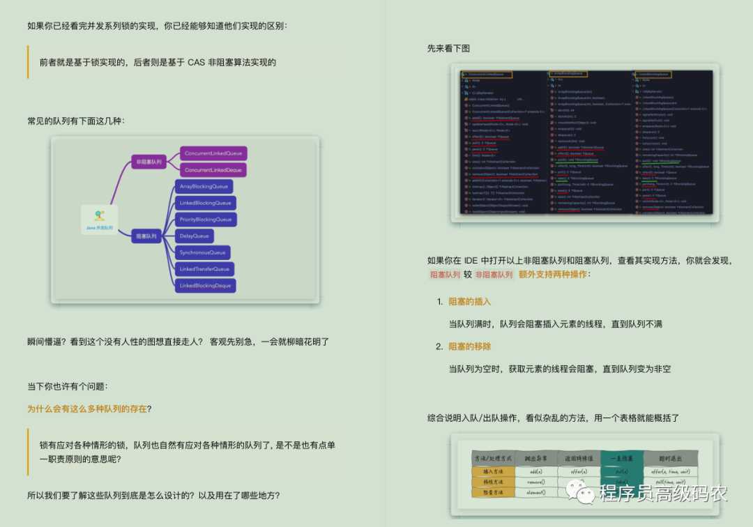Click the yellow table row label 移除方法
Viewport: 753px width, 527px height.
[494, 482]
